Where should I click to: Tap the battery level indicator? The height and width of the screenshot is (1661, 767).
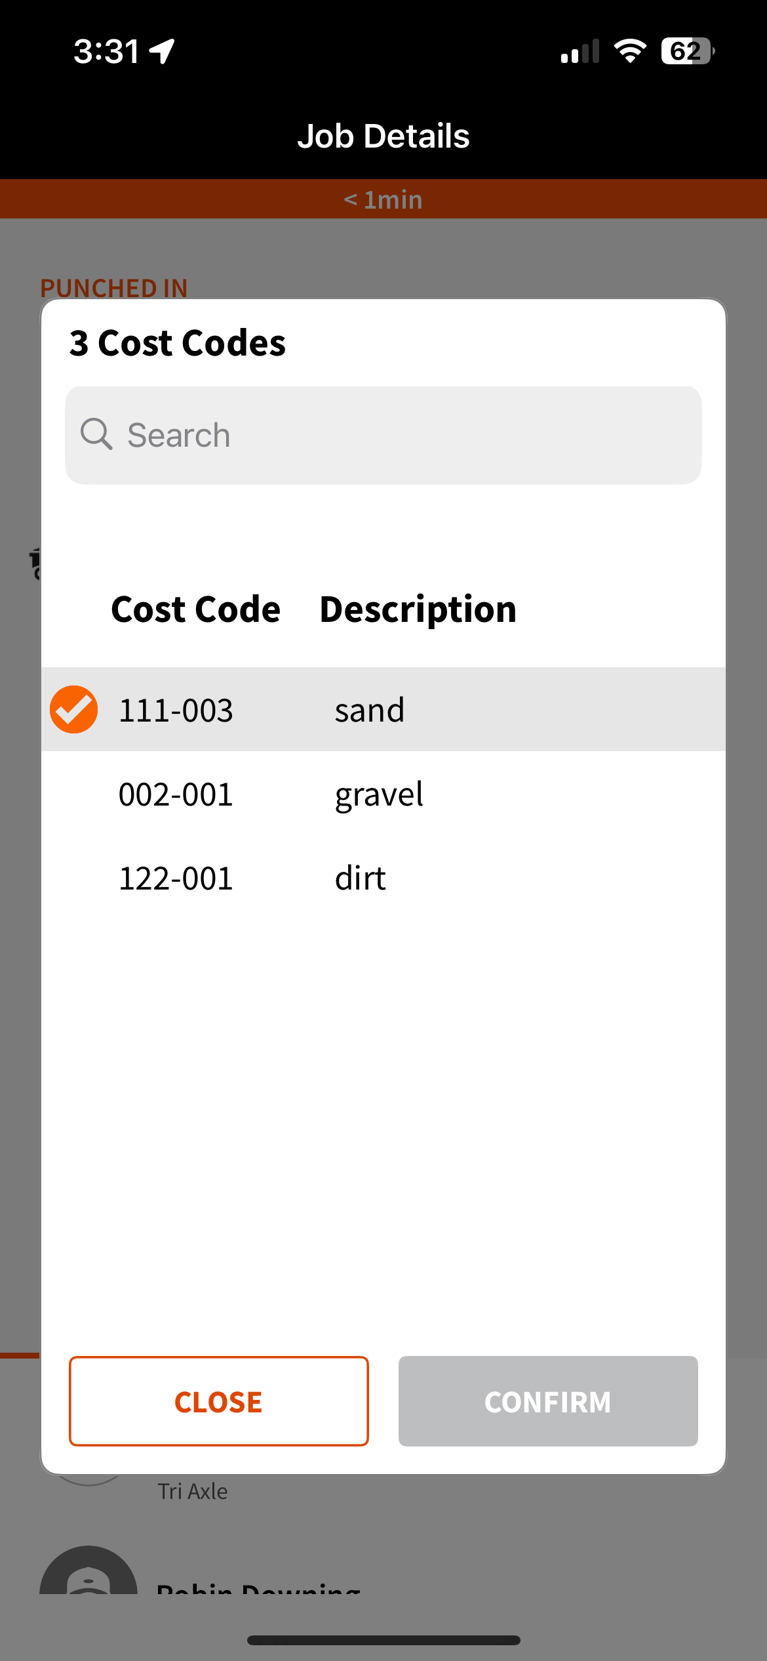(x=686, y=51)
